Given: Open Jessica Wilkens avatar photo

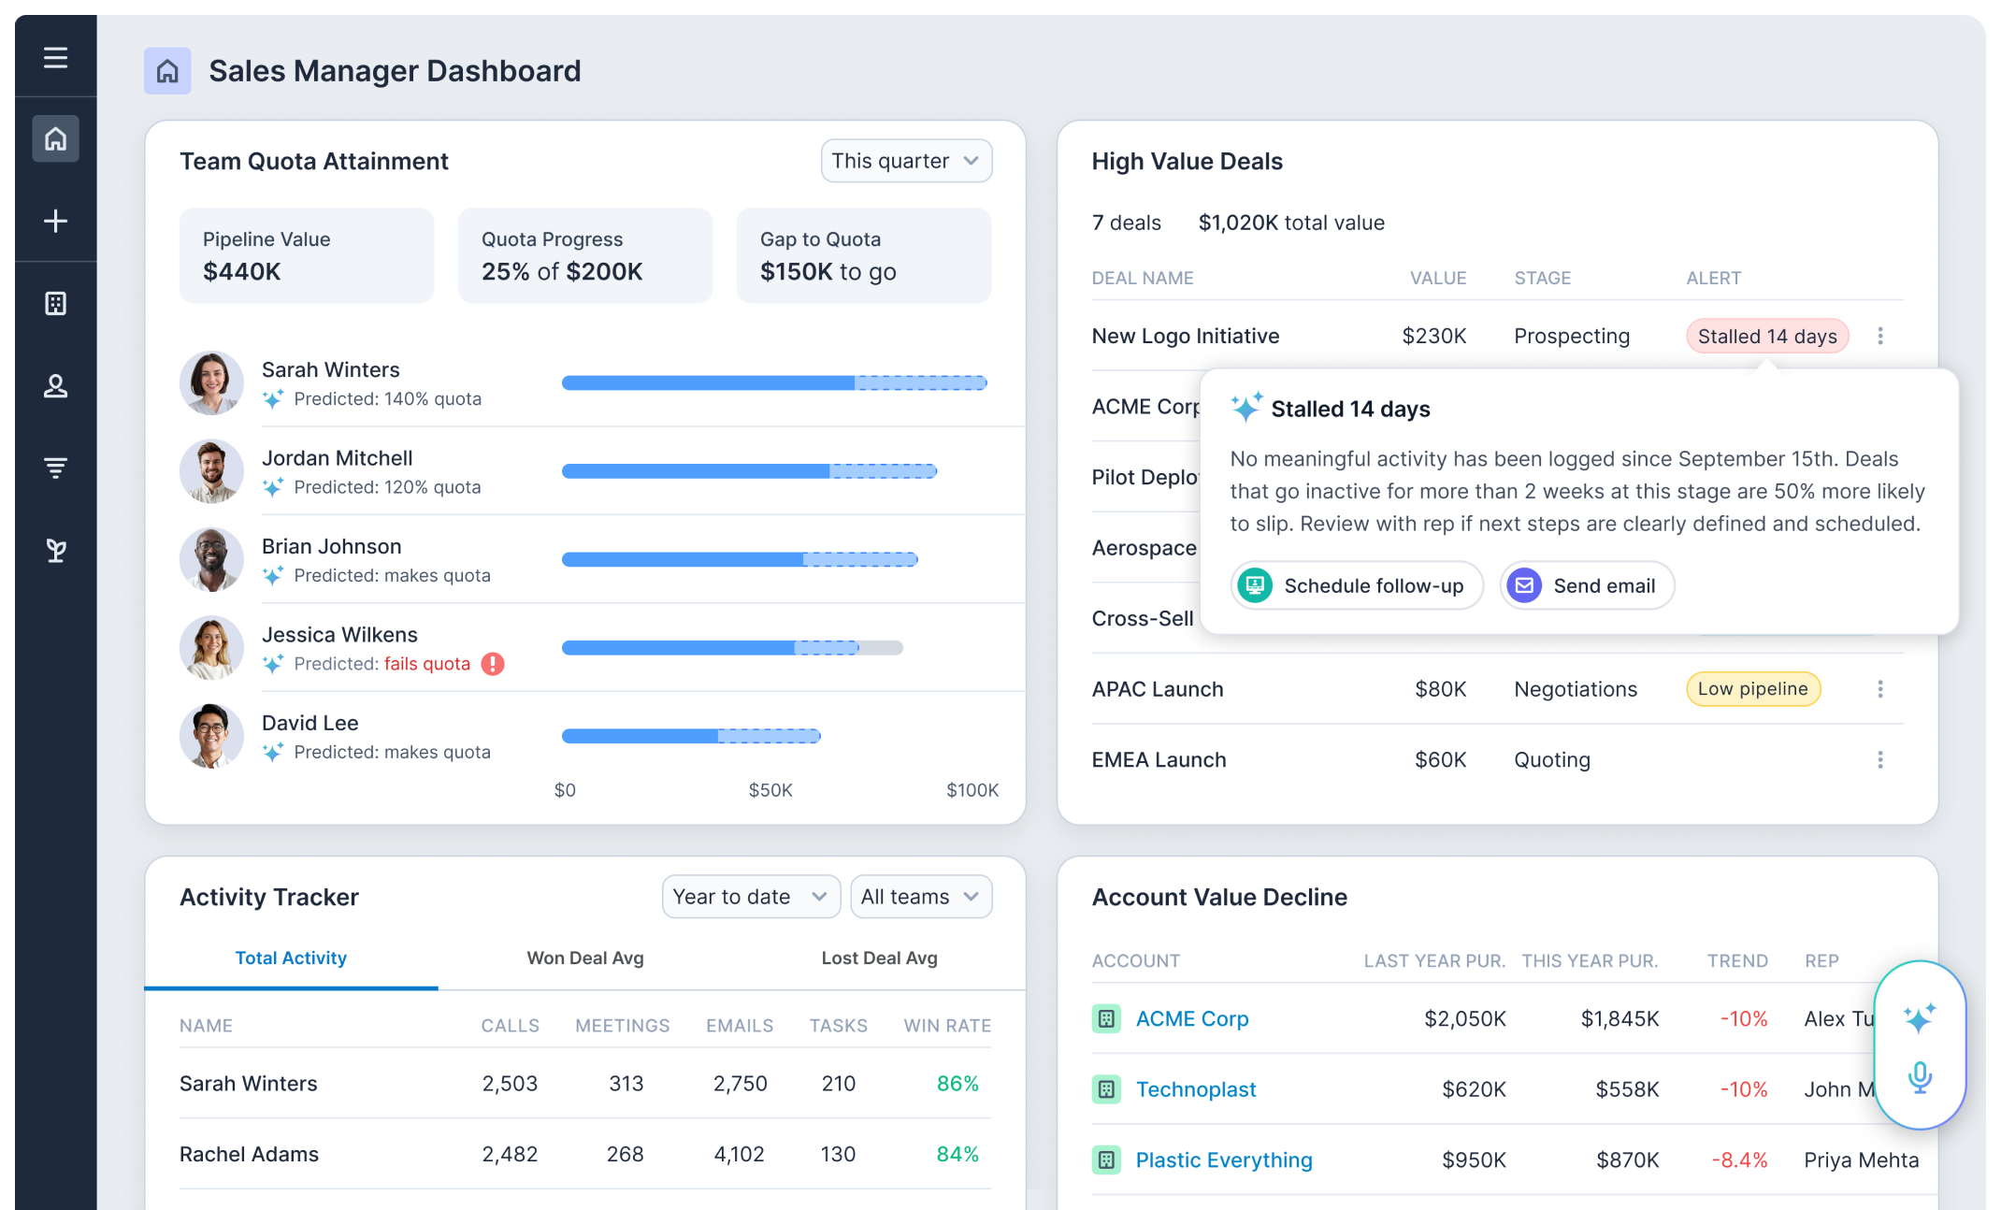Looking at the screenshot, I should (x=211, y=648).
